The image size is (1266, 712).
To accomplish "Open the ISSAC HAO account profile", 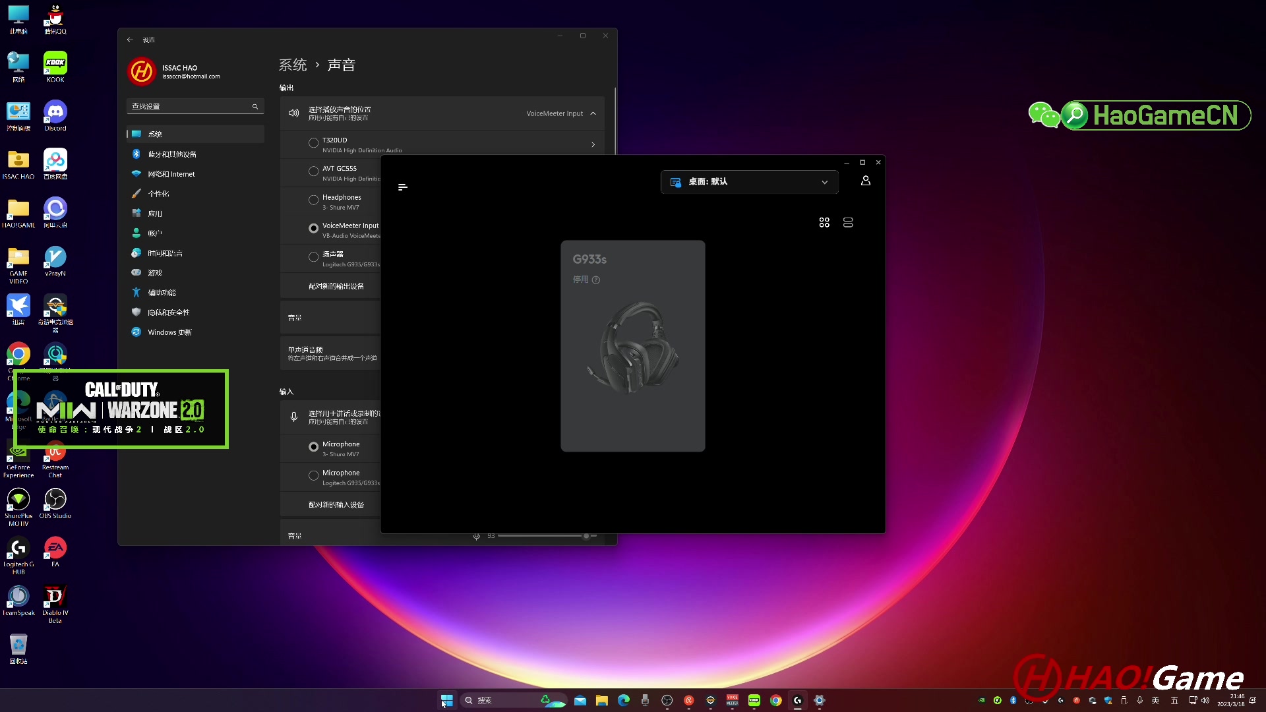I will point(175,71).
